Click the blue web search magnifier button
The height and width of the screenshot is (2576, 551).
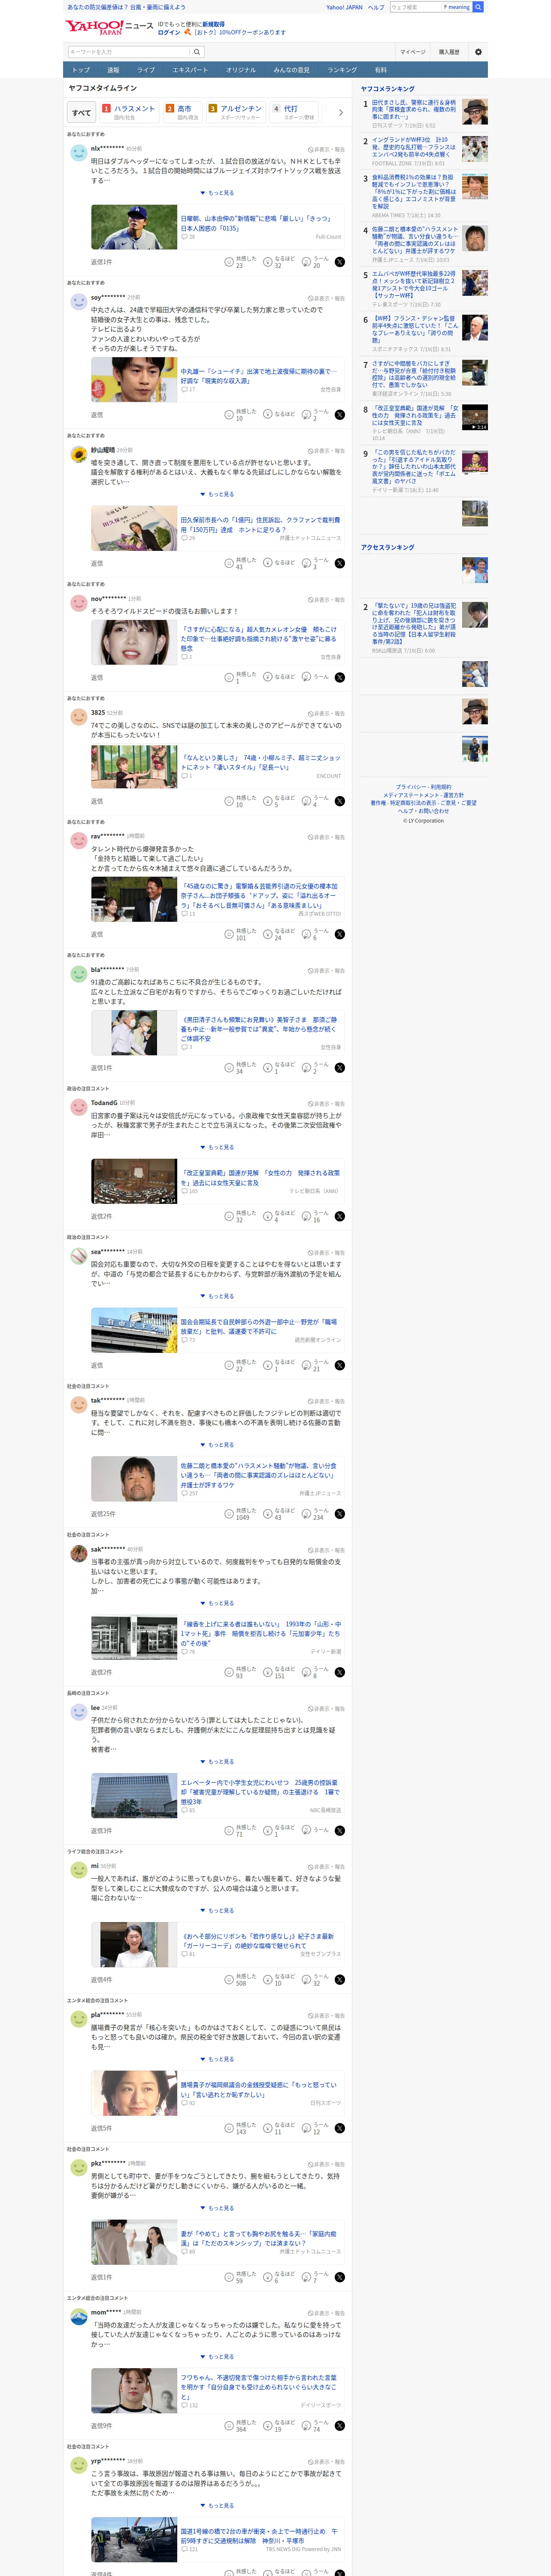click(478, 7)
